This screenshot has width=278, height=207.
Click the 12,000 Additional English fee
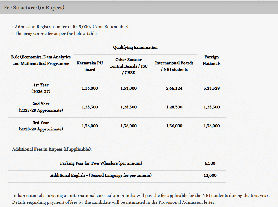tap(210, 175)
